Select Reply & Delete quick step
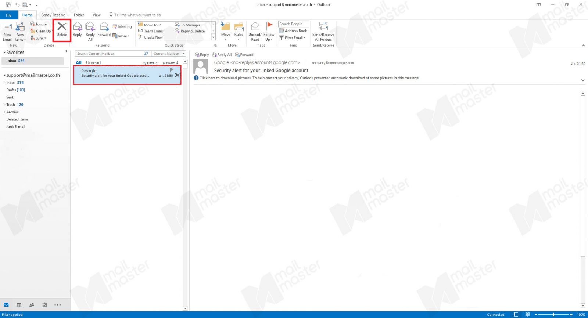Image resolution: width=588 pixels, height=318 pixels. pos(190,31)
